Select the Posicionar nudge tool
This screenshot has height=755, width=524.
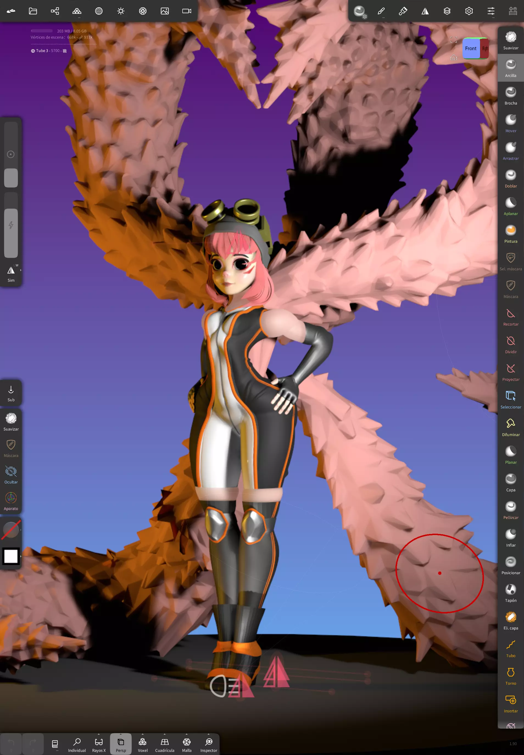pyautogui.click(x=511, y=565)
